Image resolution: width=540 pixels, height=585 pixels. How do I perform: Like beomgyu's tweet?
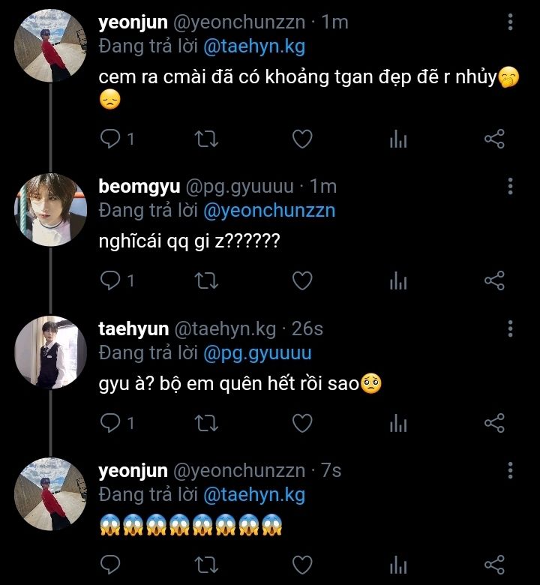[x=302, y=280]
